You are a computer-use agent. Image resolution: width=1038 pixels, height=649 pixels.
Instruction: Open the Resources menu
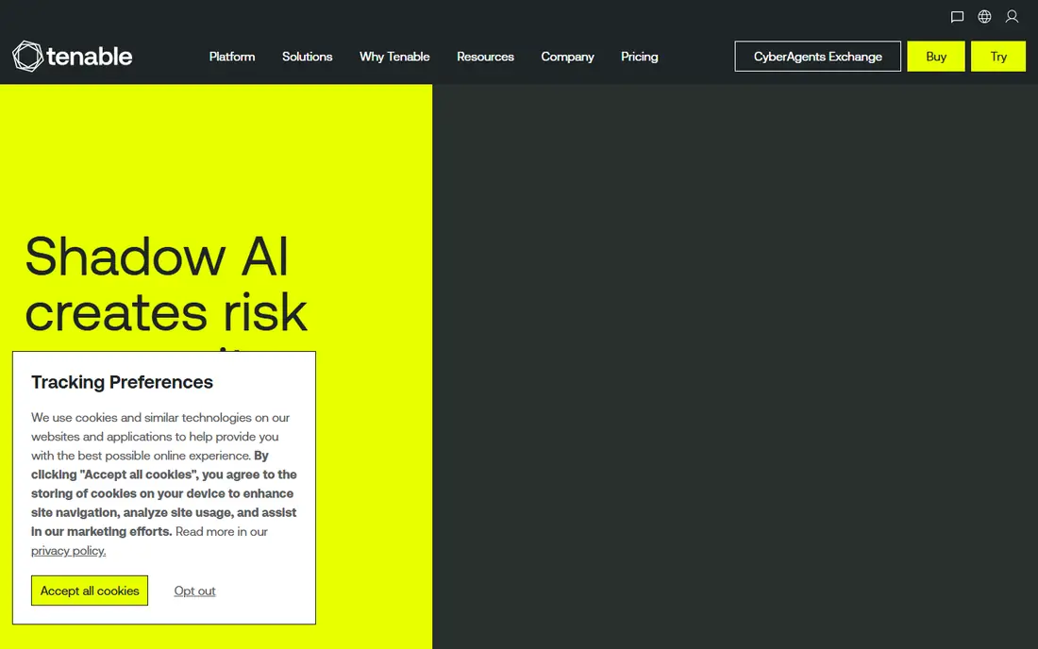coord(485,57)
